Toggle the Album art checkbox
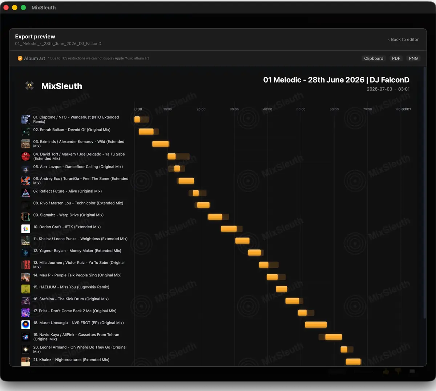 (x=20, y=58)
